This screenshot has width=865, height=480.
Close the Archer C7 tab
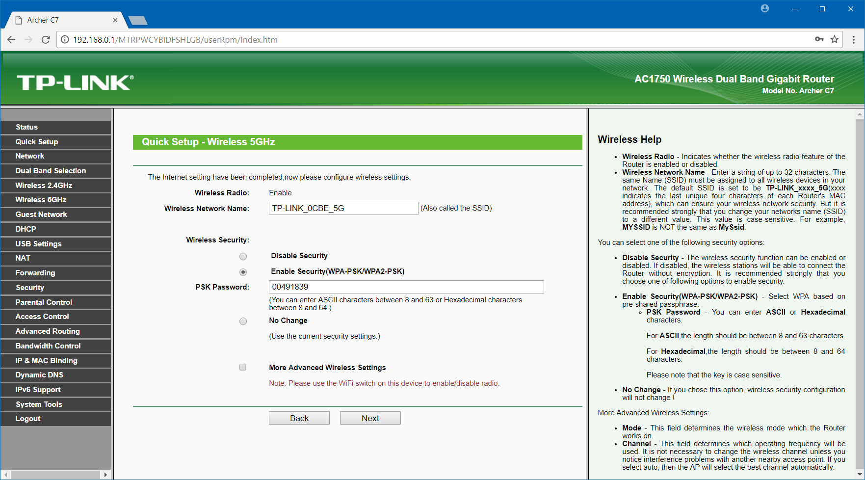click(x=115, y=20)
